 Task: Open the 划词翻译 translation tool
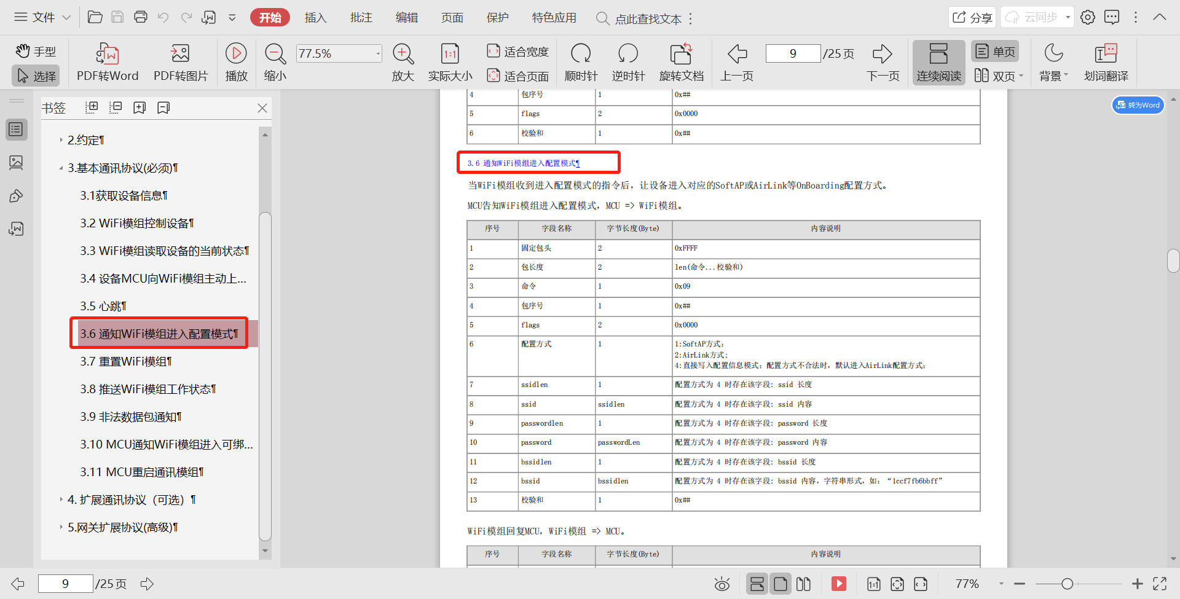1106,55
